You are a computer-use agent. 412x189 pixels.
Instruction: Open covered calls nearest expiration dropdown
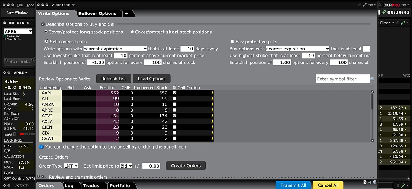point(115,49)
